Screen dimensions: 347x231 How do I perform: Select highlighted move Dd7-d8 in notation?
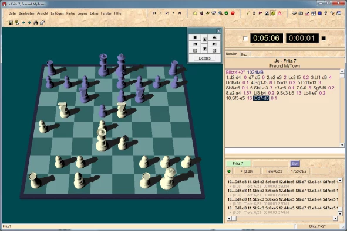click(x=261, y=98)
